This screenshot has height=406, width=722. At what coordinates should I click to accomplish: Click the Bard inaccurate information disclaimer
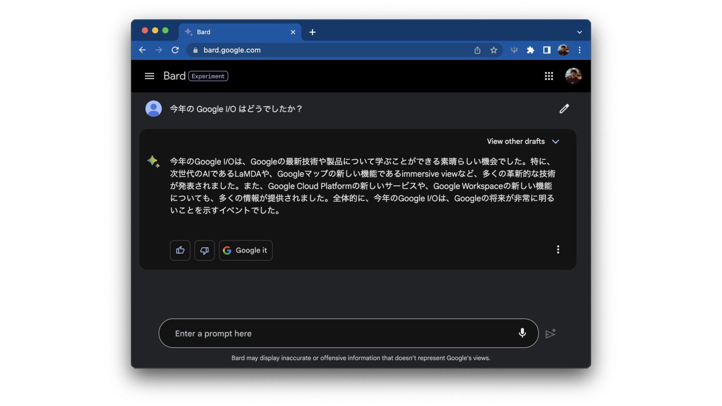[361, 358]
